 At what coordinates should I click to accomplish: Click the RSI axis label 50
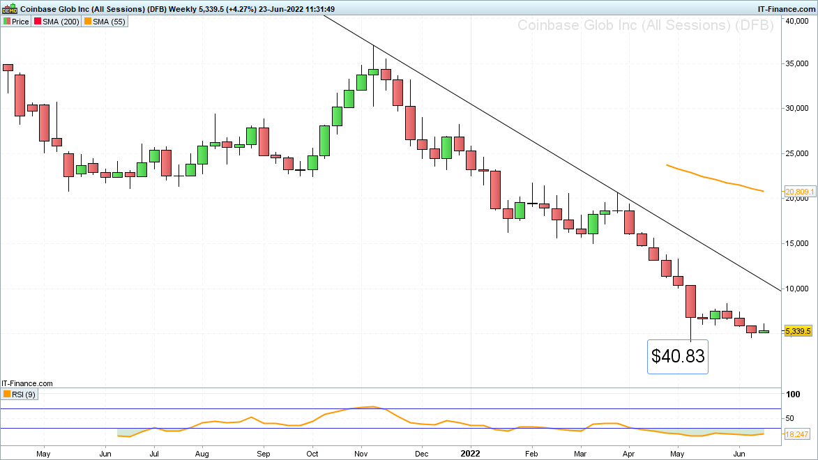(x=790, y=418)
